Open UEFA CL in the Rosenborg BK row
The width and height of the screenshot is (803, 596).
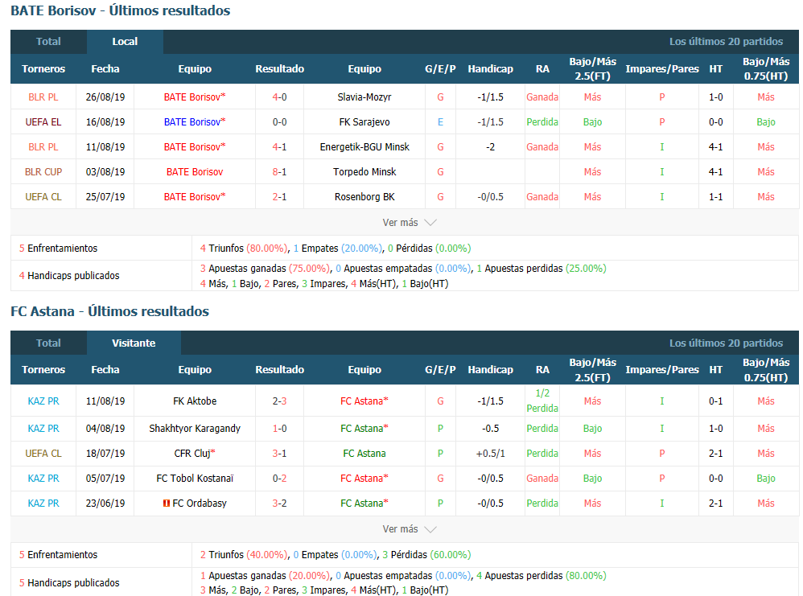tap(43, 196)
